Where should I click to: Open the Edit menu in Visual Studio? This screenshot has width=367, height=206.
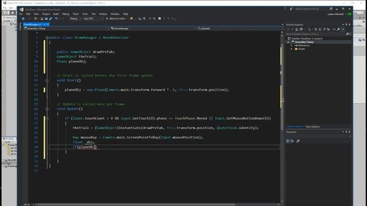[x=28, y=14]
